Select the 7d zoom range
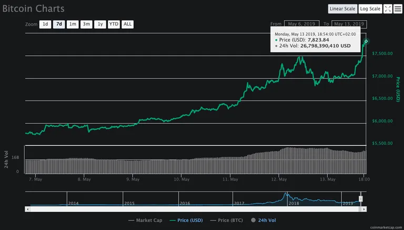Viewport: 404px width, 230px height. tap(59, 24)
